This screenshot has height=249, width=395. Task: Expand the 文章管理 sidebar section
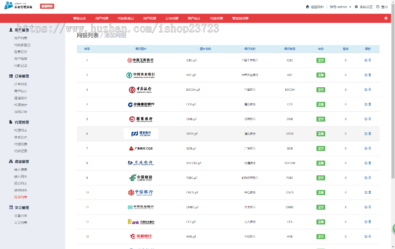[18, 208]
